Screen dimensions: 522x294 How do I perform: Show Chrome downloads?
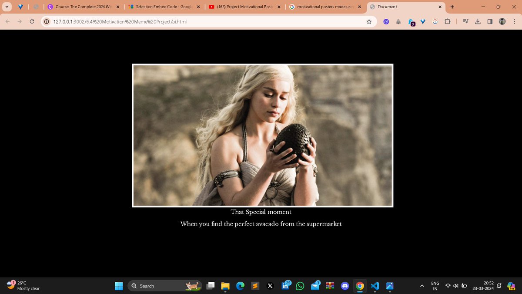(x=478, y=21)
